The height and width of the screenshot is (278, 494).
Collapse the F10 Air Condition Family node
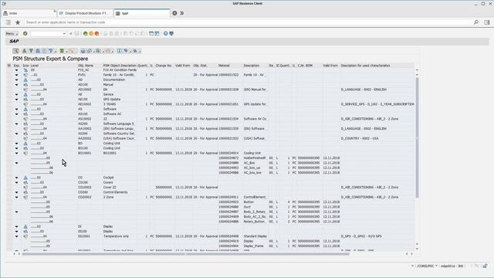16,70
